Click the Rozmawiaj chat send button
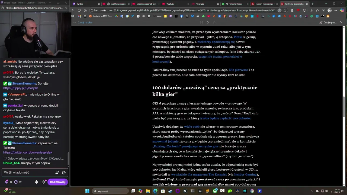The height and width of the screenshot is (195, 347). point(57,182)
